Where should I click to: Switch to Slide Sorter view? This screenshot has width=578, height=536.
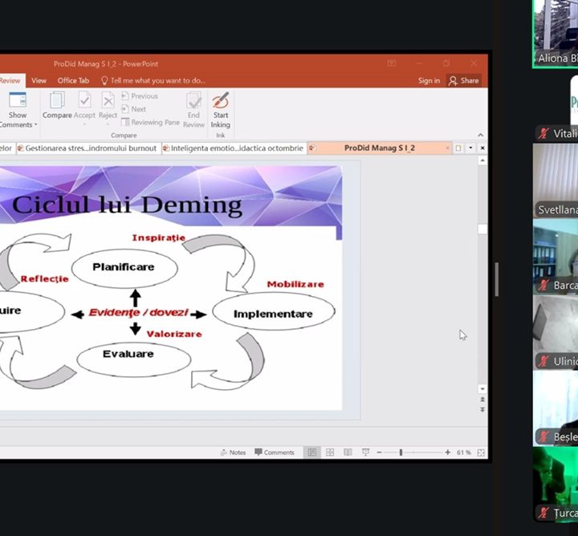click(x=330, y=453)
